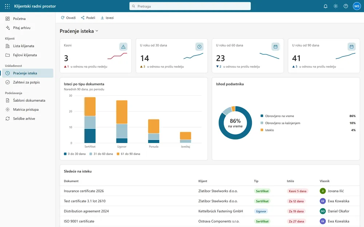Open Zahtevi za potpis in sidebar
Screen dimensions: 364x227
point(28,82)
